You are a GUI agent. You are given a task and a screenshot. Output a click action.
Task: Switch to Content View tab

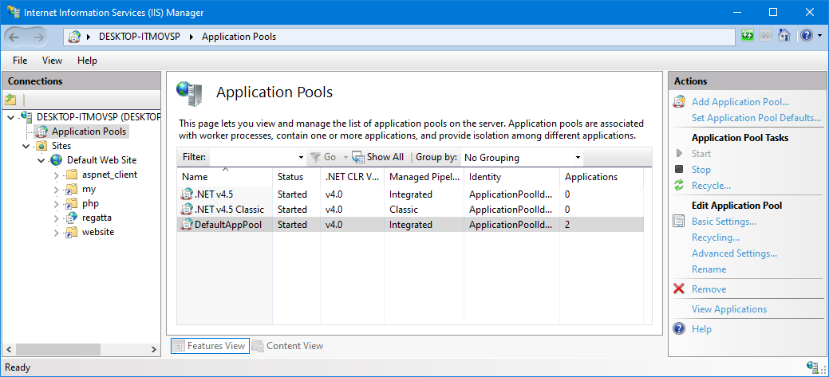[x=287, y=346]
